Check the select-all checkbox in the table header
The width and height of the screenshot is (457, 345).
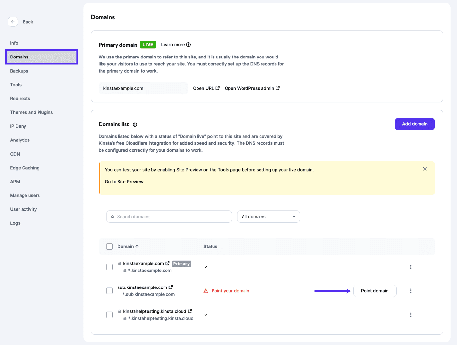tap(109, 246)
